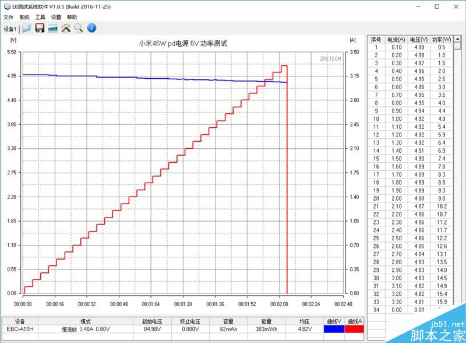Screen dimensions: 466x343
Task: Open file via the folder toolbar icon
Action: (26, 28)
